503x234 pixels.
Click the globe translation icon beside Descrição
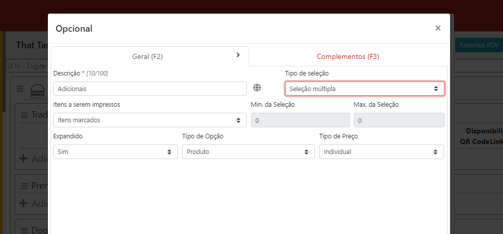click(257, 88)
